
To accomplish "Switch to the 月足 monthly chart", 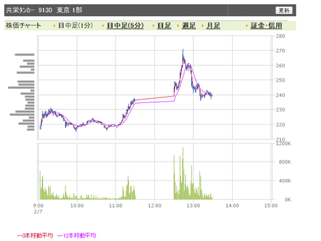I will click(213, 25).
